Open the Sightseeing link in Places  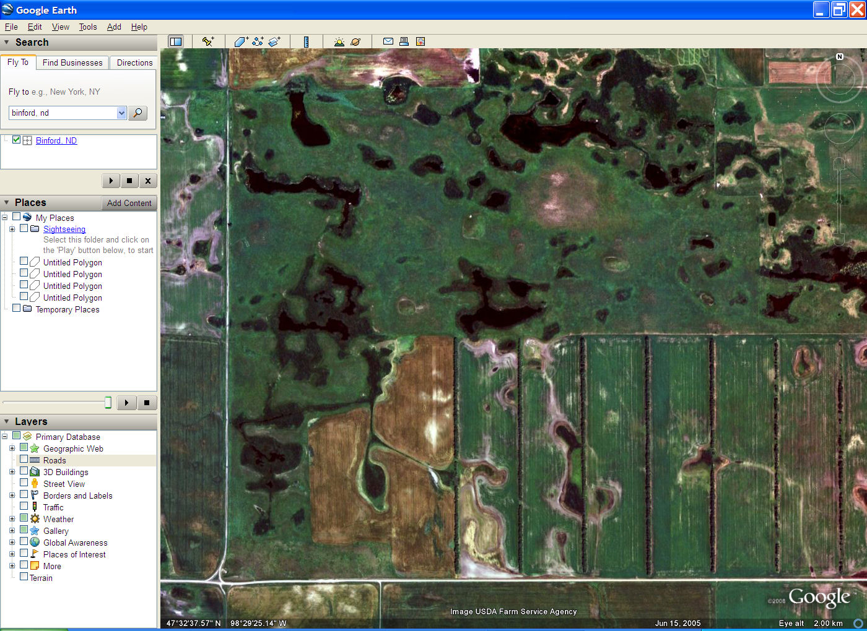tap(64, 229)
